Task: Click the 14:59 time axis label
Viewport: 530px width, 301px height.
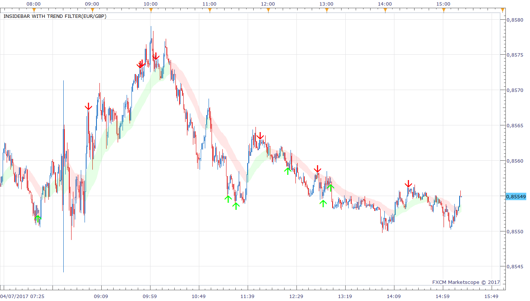Action: [442, 297]
